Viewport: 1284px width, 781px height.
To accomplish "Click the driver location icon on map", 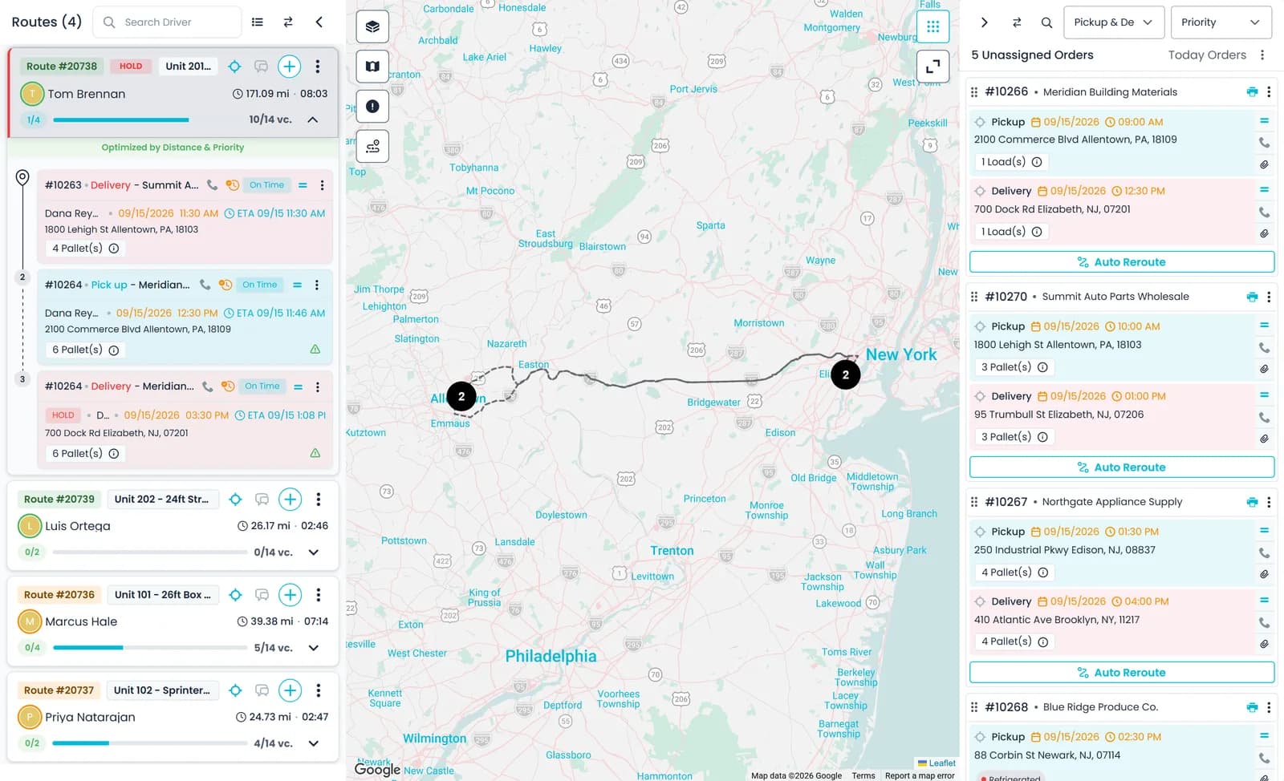I will (x=372, y=147).
